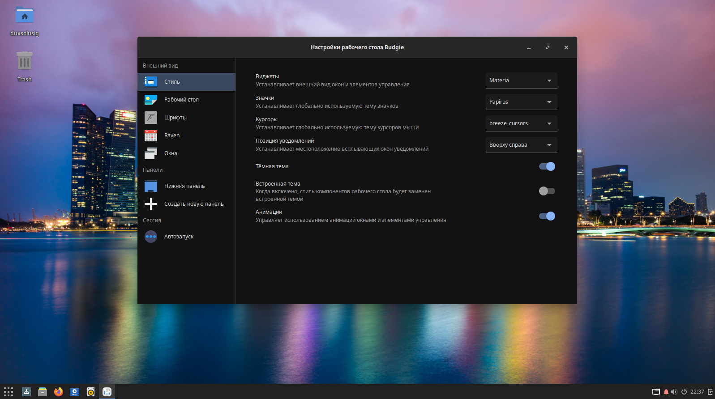Open the Окна windows settings
This screenshot has height=399, width=715.
click(171, 153)
